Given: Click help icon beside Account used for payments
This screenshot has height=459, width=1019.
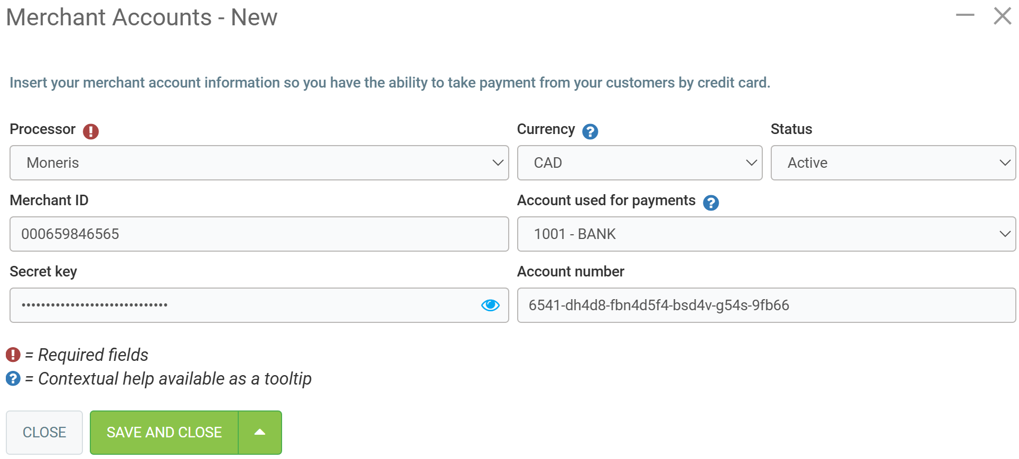Looking at the screenshot, I should 711,203.
